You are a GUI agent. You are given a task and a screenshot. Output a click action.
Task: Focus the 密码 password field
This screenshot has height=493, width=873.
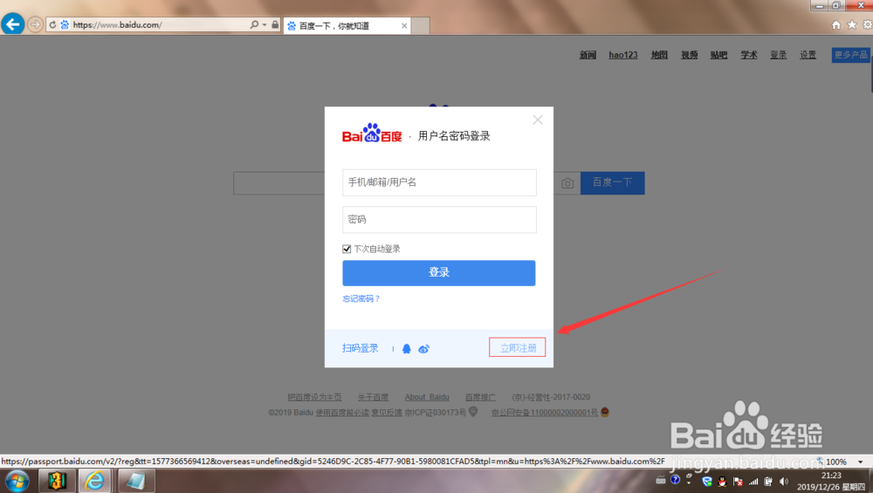[439, 220]
